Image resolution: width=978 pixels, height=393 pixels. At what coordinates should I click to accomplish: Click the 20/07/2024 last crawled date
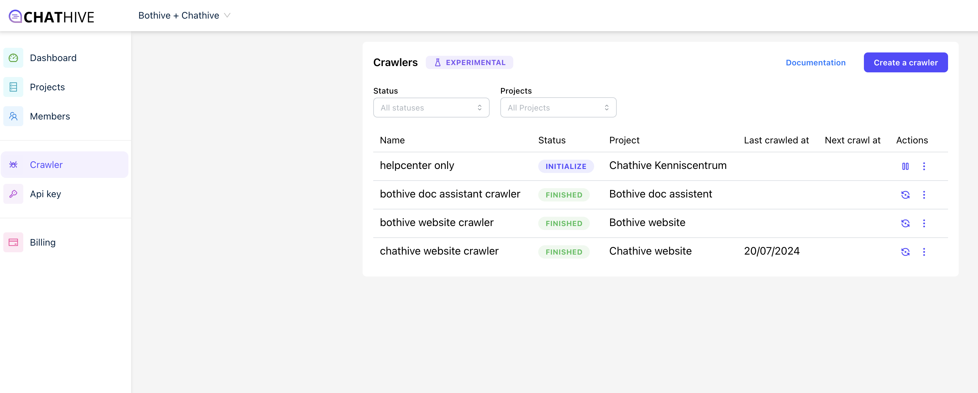[771, 251]
